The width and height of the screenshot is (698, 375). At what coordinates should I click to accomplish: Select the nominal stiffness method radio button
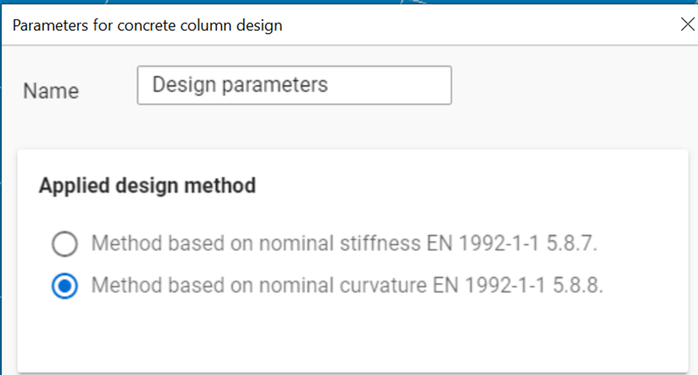pos(64,244)
